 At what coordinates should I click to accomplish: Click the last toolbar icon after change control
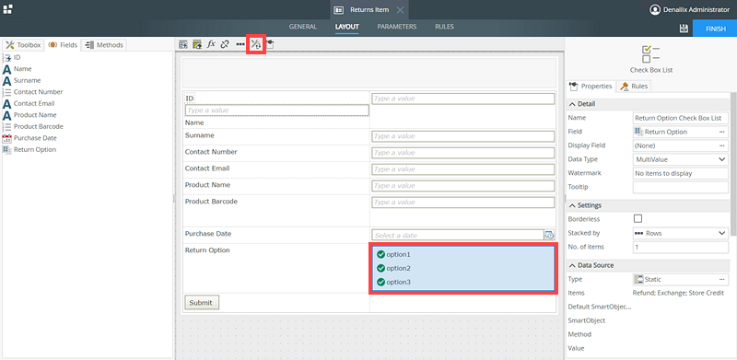tap(271, 44)
